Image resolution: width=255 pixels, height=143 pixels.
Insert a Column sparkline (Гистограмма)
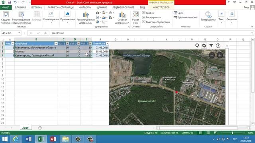[151, 17]
